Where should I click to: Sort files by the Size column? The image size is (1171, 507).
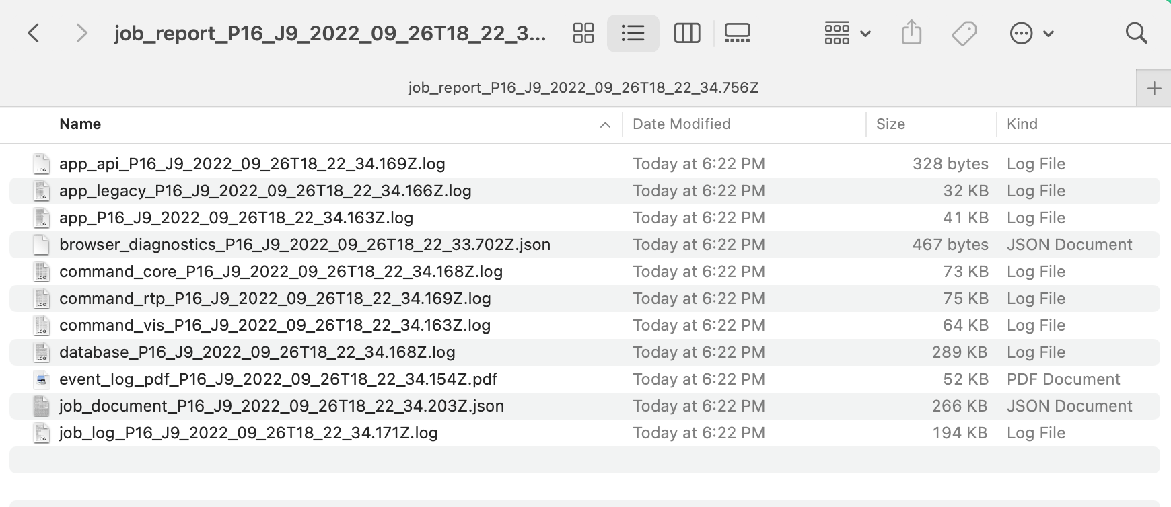coord(890,124)
